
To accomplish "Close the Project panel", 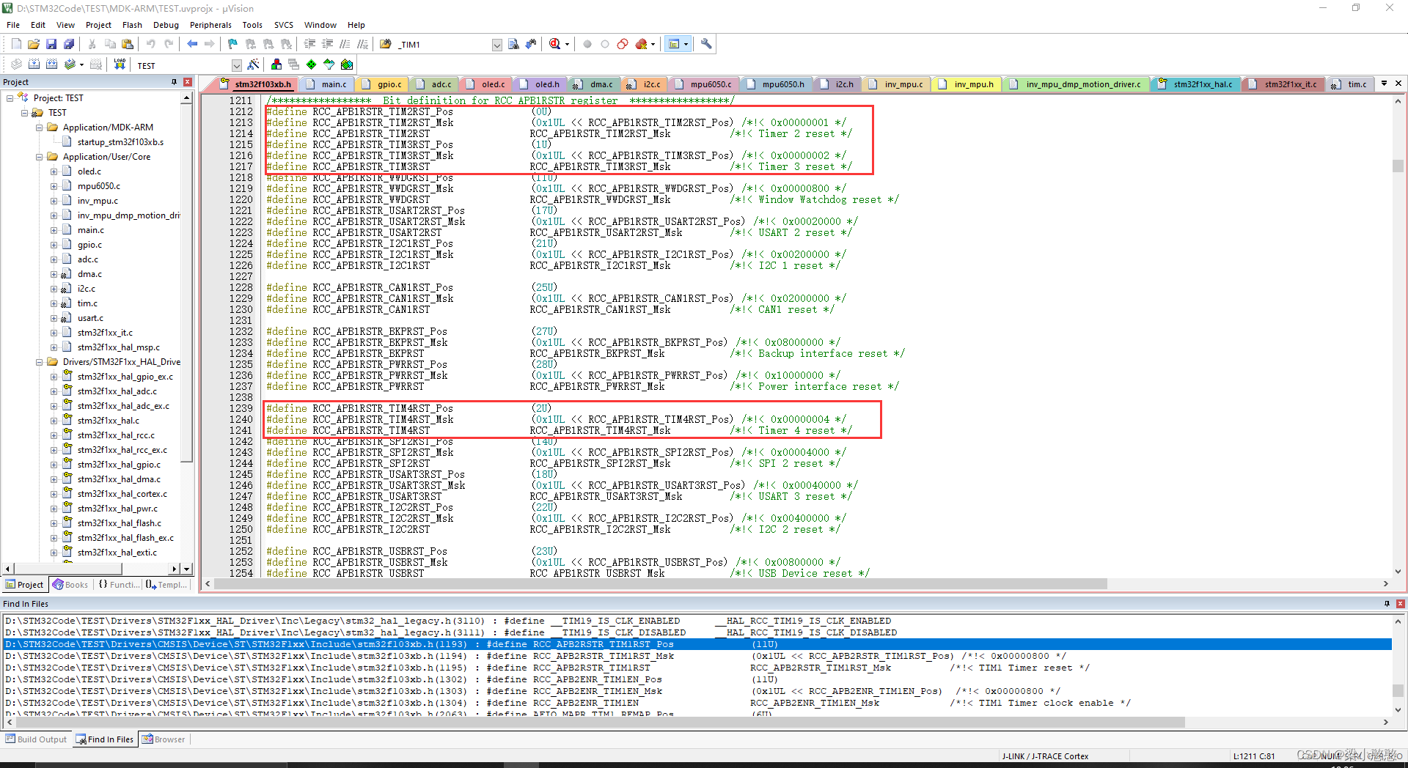I will tap(188, 82).
